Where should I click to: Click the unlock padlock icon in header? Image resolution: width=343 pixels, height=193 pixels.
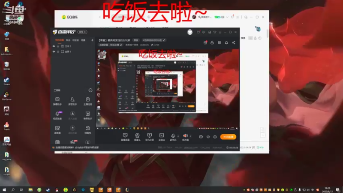coord(212,42)
